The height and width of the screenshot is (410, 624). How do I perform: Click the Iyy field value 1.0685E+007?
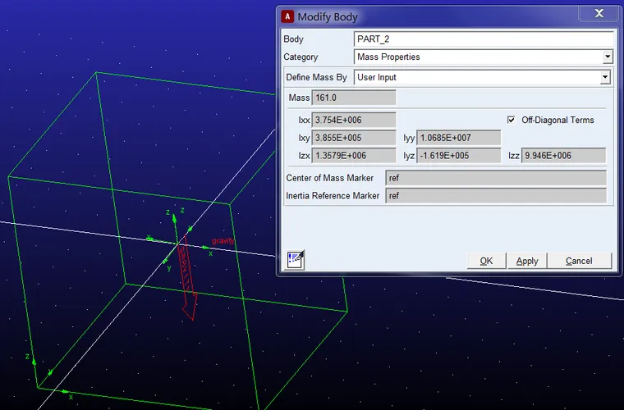tap(458, 138)
